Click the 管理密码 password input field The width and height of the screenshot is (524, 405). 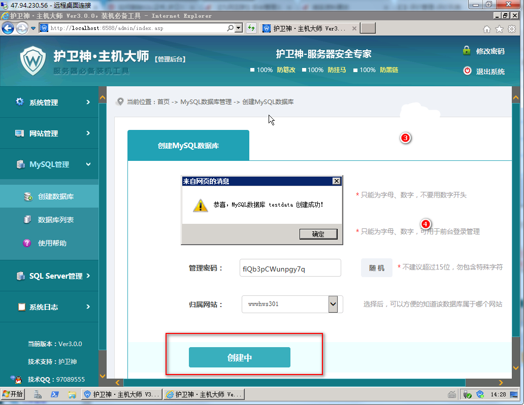(x=290, y=268)
